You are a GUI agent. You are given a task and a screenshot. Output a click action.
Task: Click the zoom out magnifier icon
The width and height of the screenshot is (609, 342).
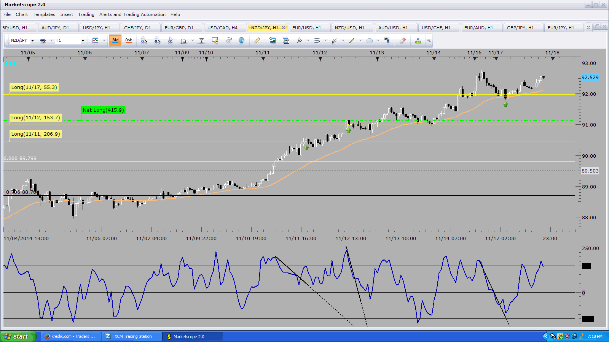pos(157,40)
